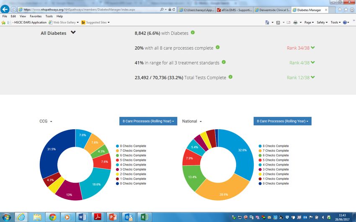
Task: Toggle '4 Checks Complete' in CCG legend
Action: click(131, 165)
